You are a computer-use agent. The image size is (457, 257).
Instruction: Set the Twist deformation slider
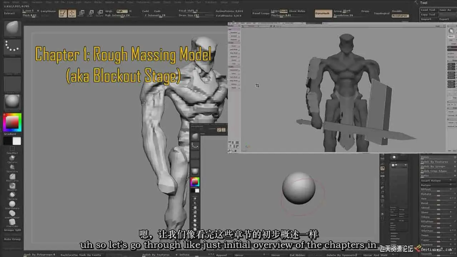pos(438,236)
